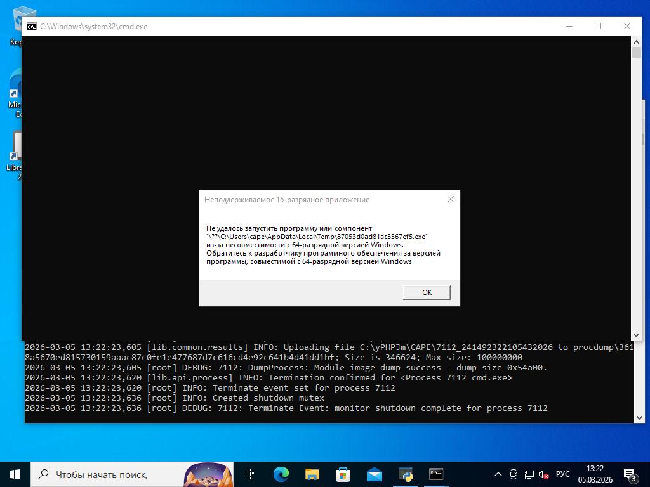Open the clock and date flyout
This screenshot has width=650, height=487.
(x=595, y=474)
